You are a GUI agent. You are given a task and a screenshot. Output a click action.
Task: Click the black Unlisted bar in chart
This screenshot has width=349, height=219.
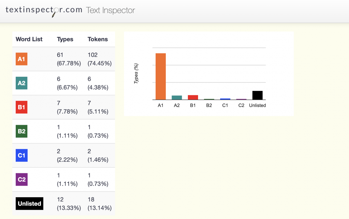257,95
